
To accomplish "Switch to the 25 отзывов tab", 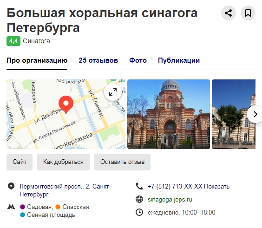I will tap(98, 60).
